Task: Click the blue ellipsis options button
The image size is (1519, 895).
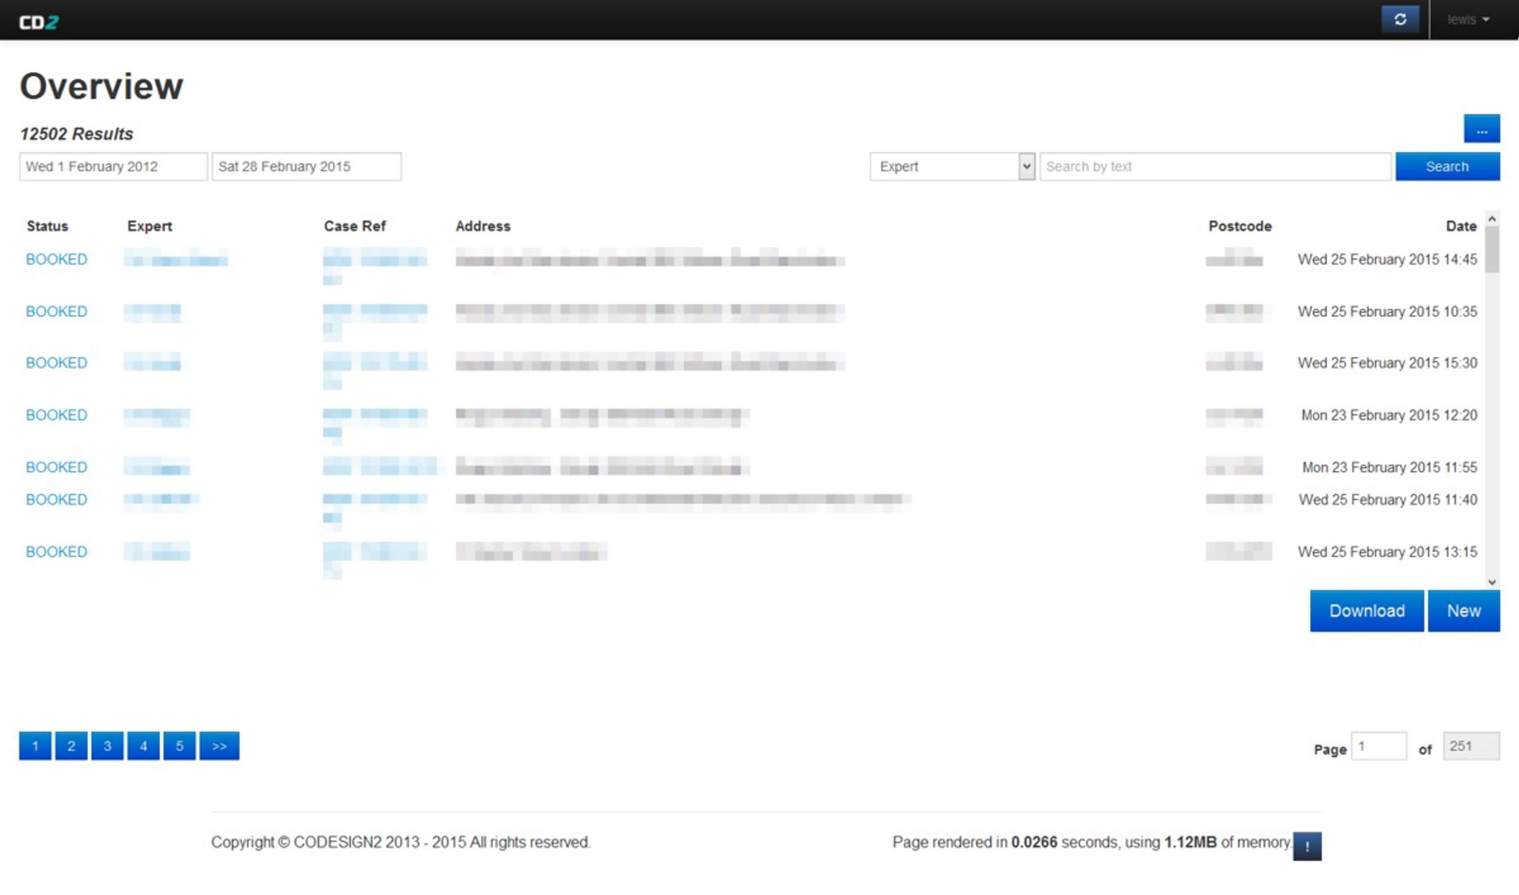Action: 1482,129
